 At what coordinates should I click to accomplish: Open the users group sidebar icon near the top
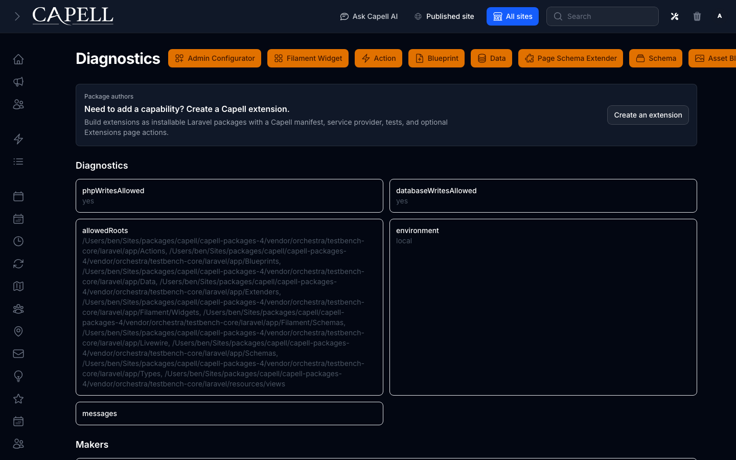(18, 104)
